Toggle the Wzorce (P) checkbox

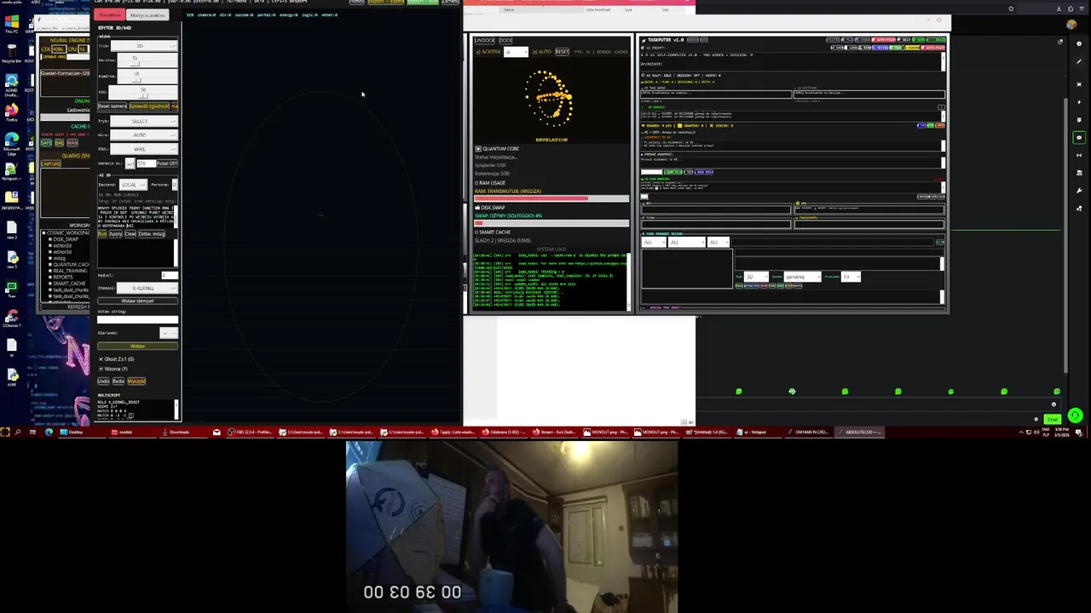click(101, 369)
